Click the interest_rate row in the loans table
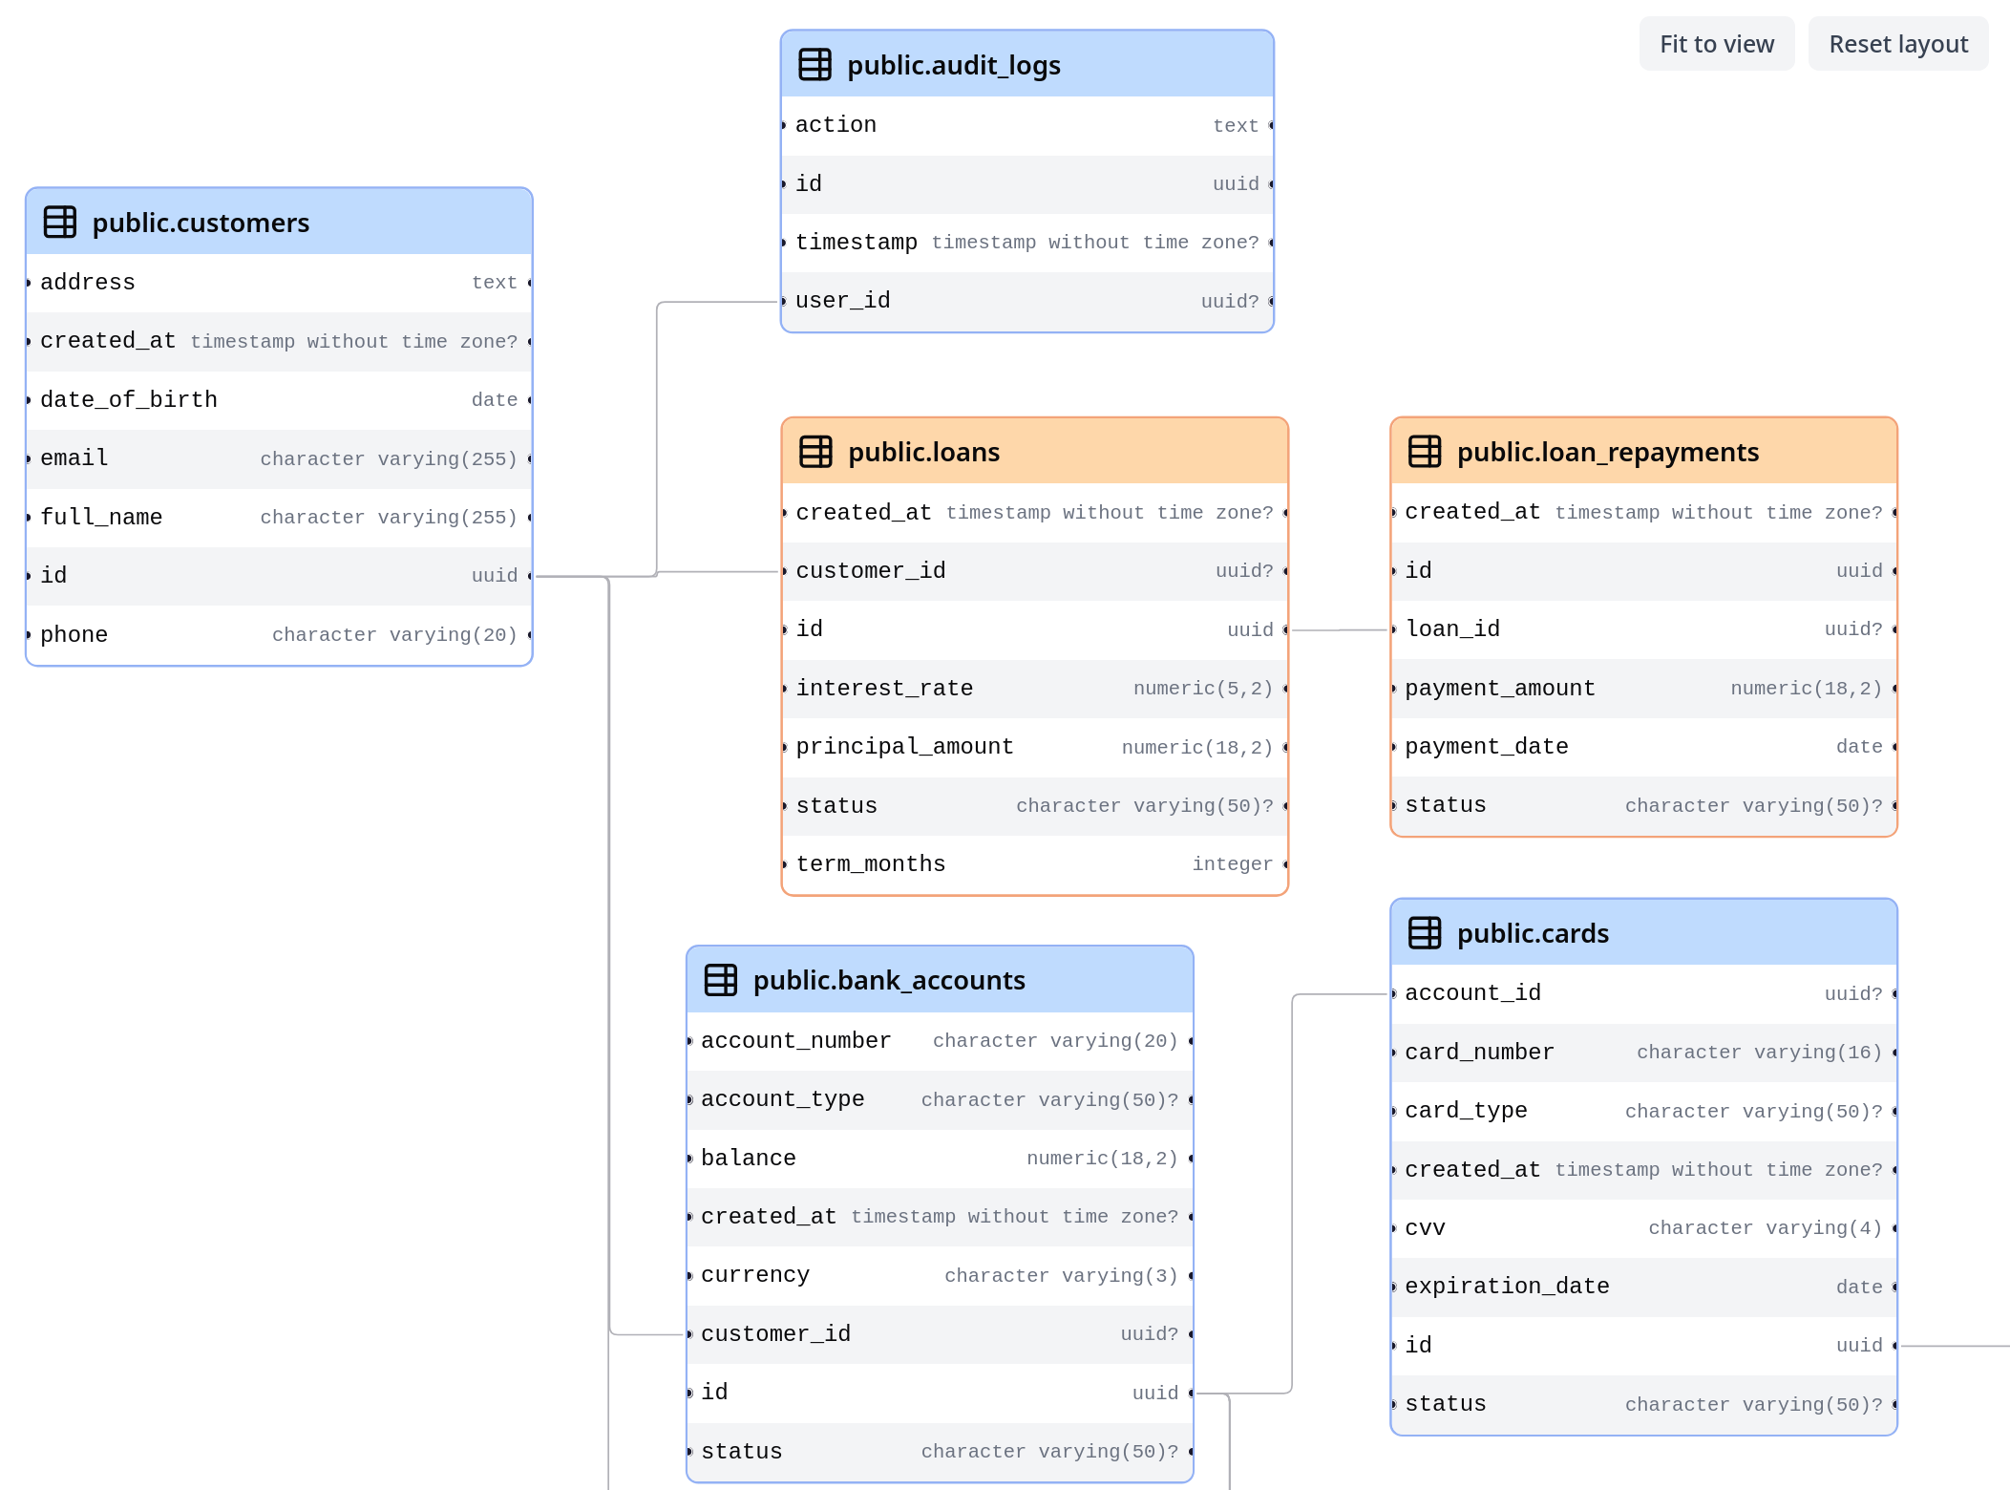The image size is (2010, 1490). [1034, 689]
